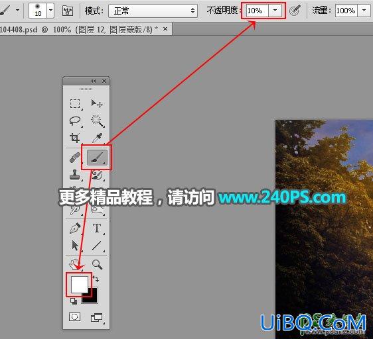The height and width of the screenshot is (339, 373).
Task: Select the Crop tool
Action: tap(75, 138)
